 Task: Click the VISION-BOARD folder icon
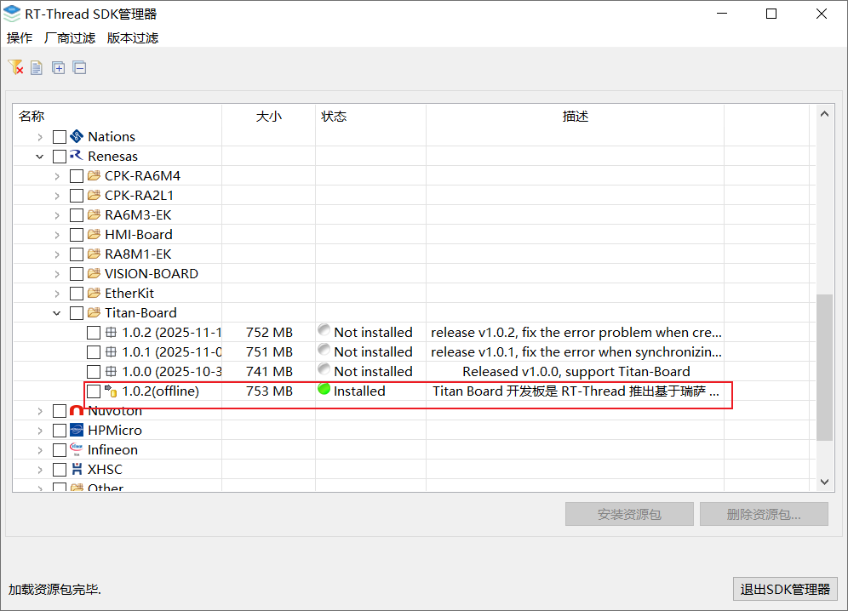tap(95, 274)
